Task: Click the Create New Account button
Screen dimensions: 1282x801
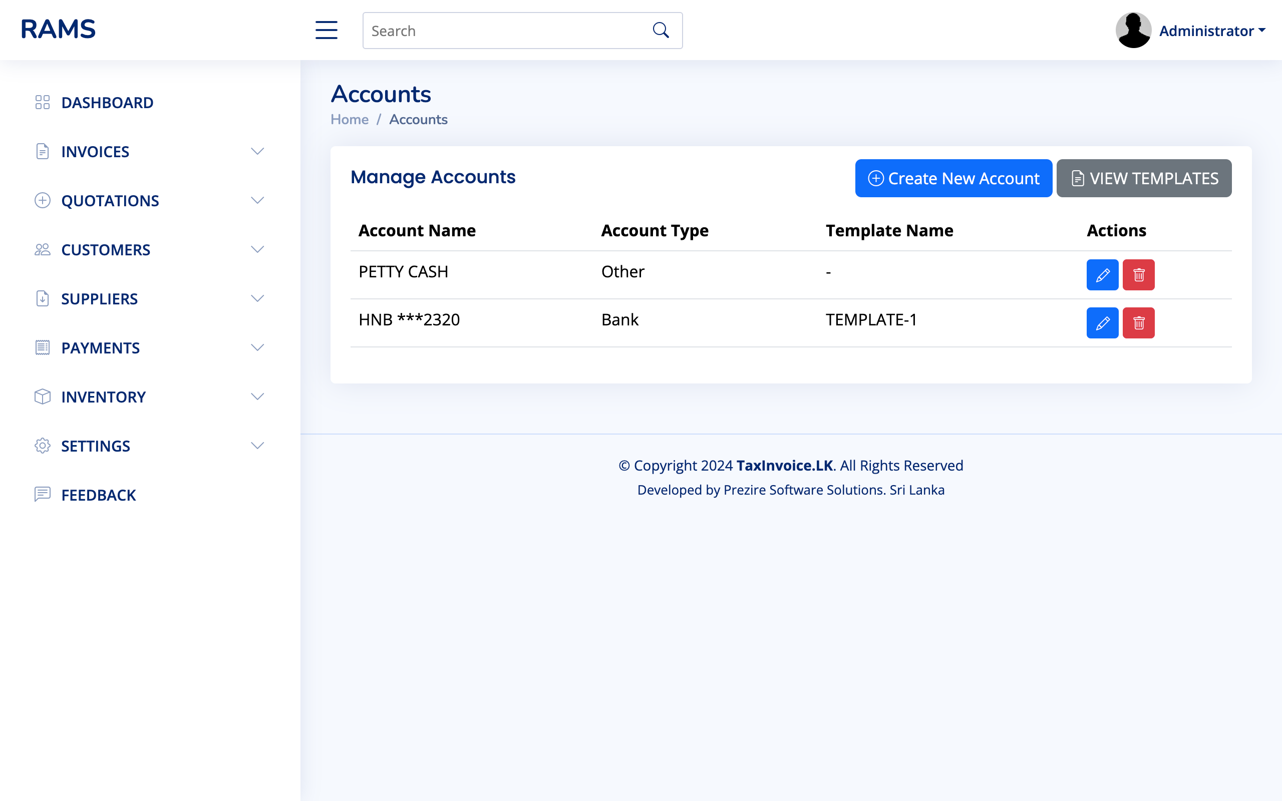Action: 953,178
